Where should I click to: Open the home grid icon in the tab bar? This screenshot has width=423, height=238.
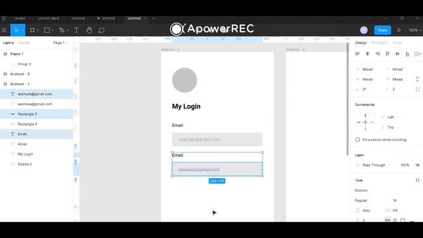click(4, 19)
